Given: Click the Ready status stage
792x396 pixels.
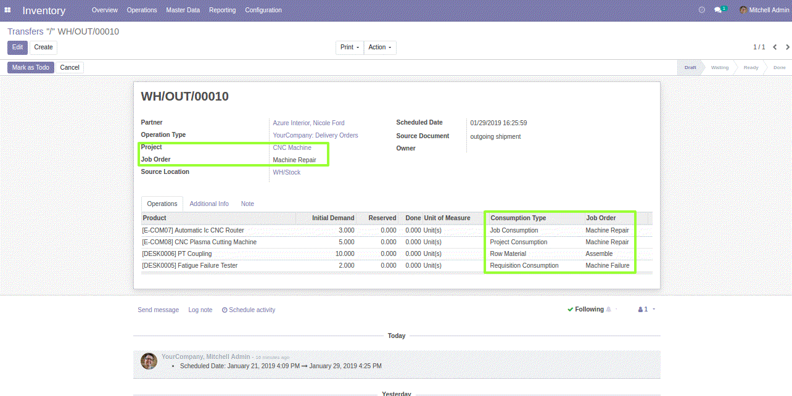Looking at the screenshot, I should pos(751,67).
